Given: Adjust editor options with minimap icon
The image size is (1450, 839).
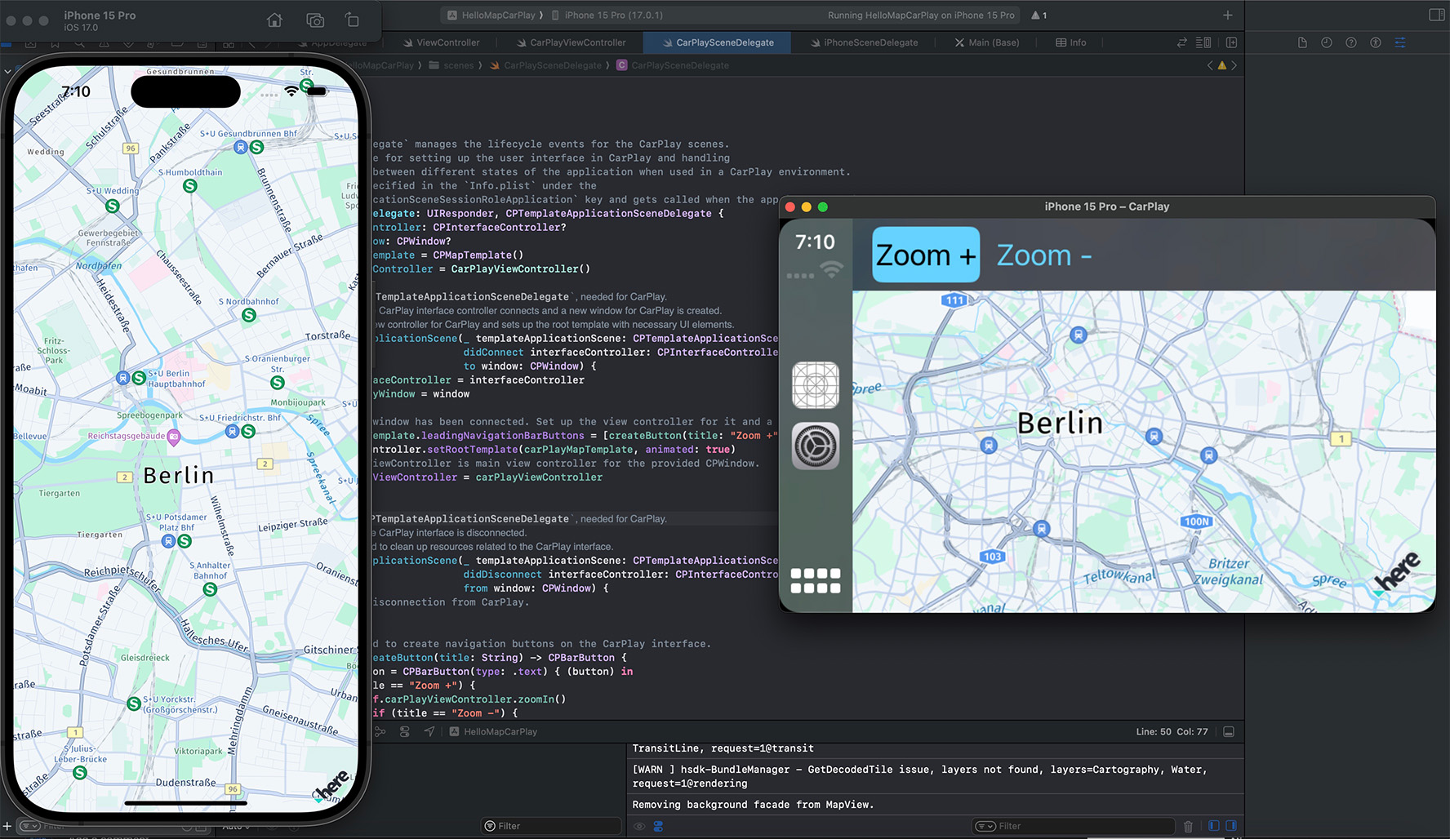Looking at the screenshot, I should [1203, 42].
